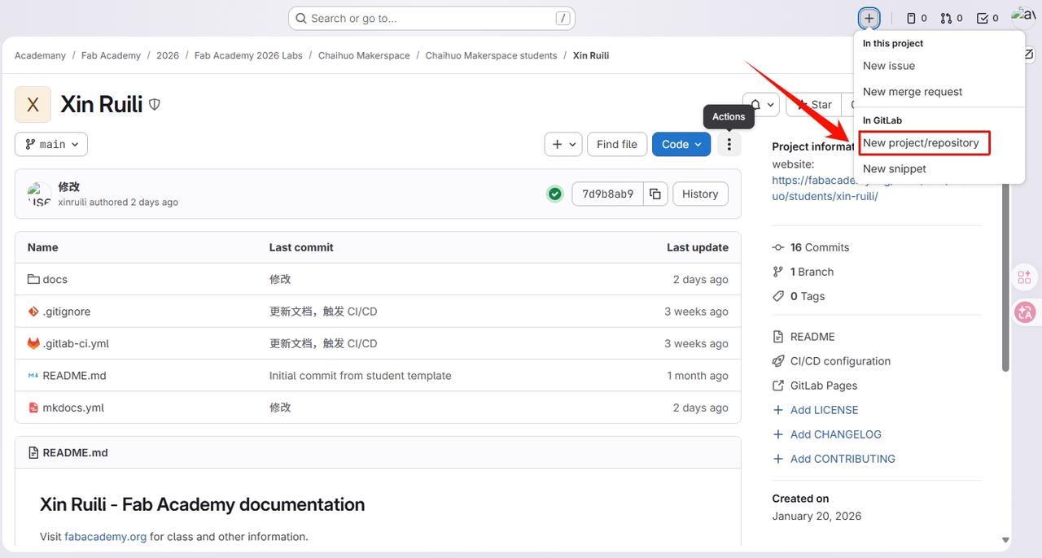Open assigned issues counter icon
Screen dimensions: 1042x558
(x=917, y=18)
